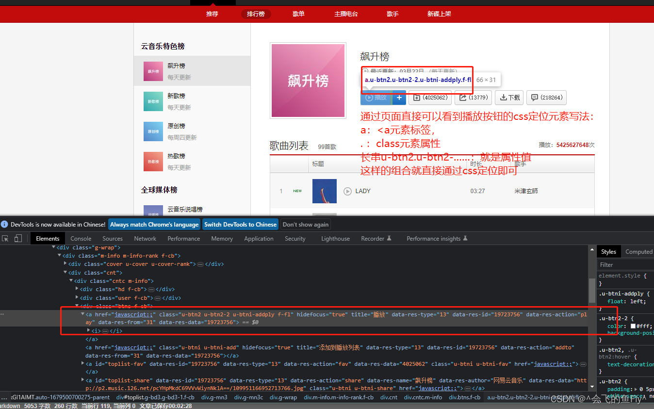Click the 云音乐说唱榜 chart icon
The height and width of the screenshot is (409, 654).
click(x=153, y=211)
